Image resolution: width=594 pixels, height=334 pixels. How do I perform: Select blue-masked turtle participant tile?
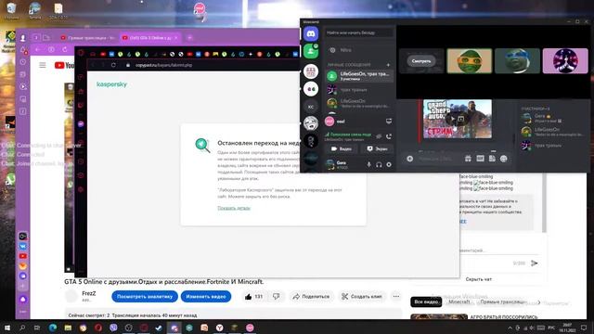(517, 61)
